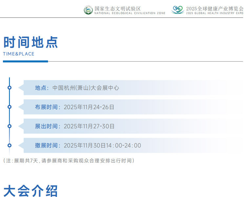The height and width of the screenshot is (197, 246).
Task: Click the date 2025年11月27-30日
Action: (89, 126)
